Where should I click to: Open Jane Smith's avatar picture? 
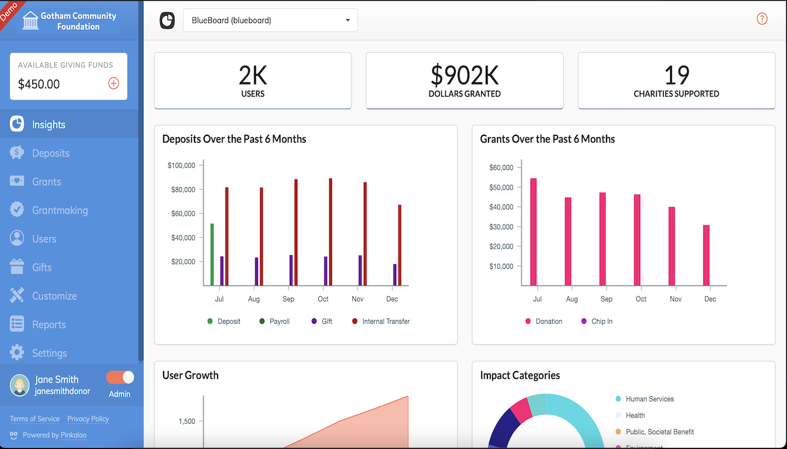(x=20, y=385)
